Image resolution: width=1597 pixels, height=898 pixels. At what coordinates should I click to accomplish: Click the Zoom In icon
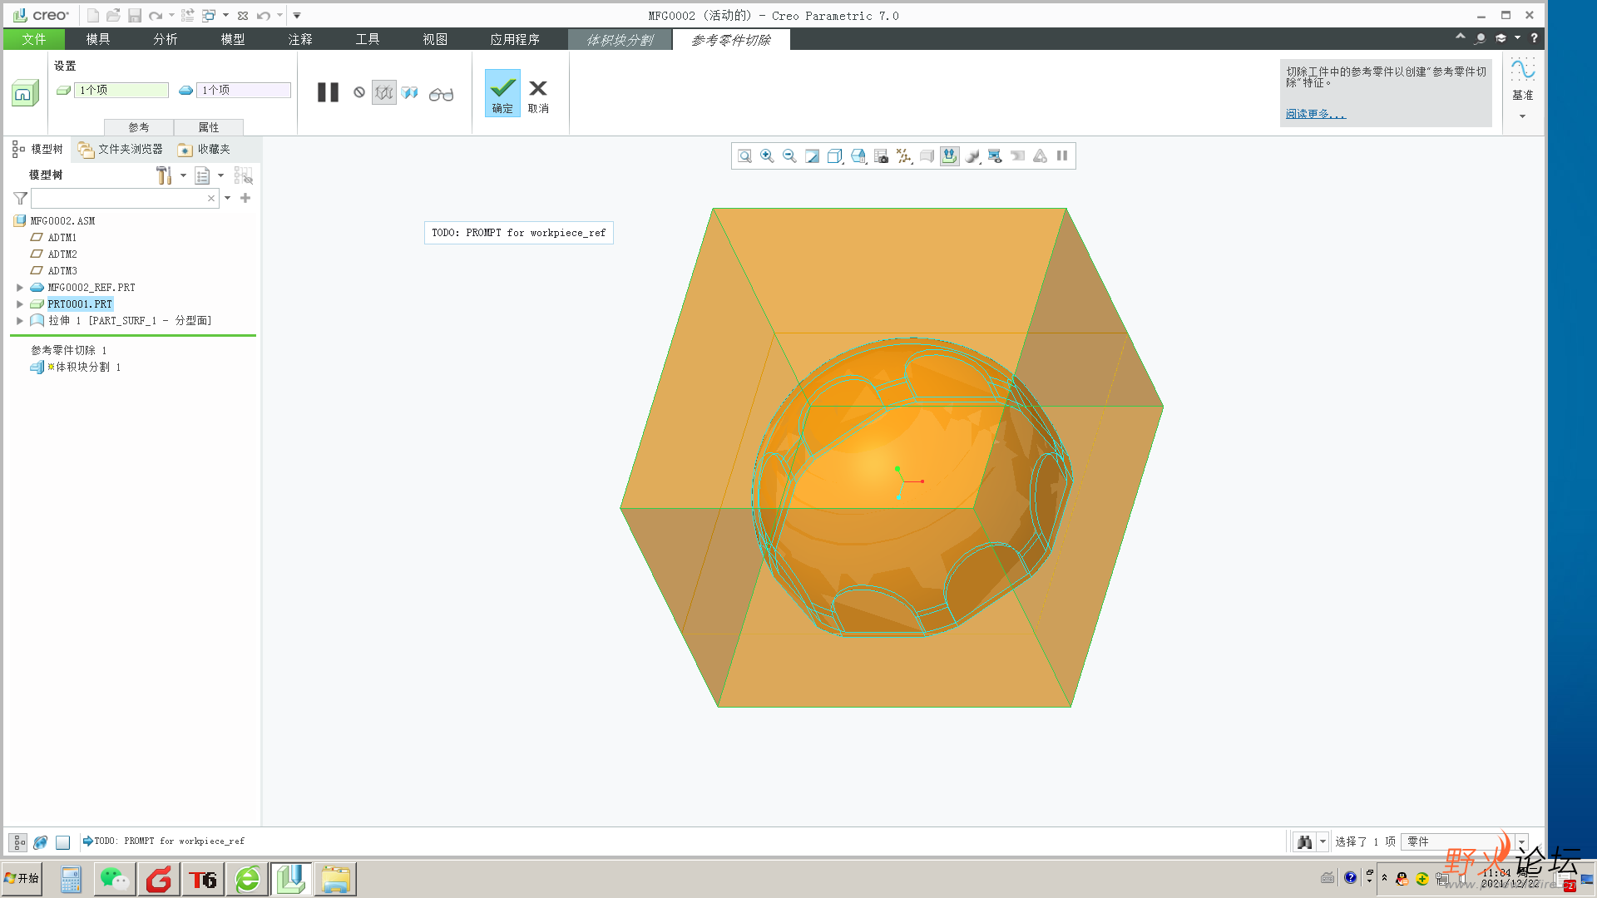coord(767,156)
